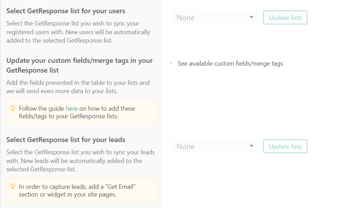The image size is (340, 208).
Task: Click heading 'Select GetResponse list for your users'
Action: 66,11
